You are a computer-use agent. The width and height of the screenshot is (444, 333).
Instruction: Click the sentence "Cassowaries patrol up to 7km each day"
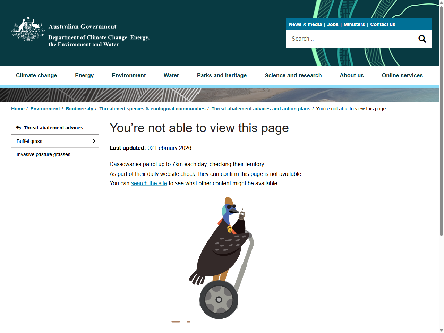(187, 164)
